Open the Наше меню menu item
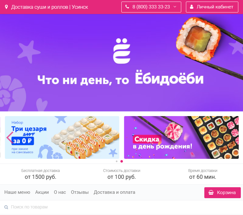 click(17, 192)
